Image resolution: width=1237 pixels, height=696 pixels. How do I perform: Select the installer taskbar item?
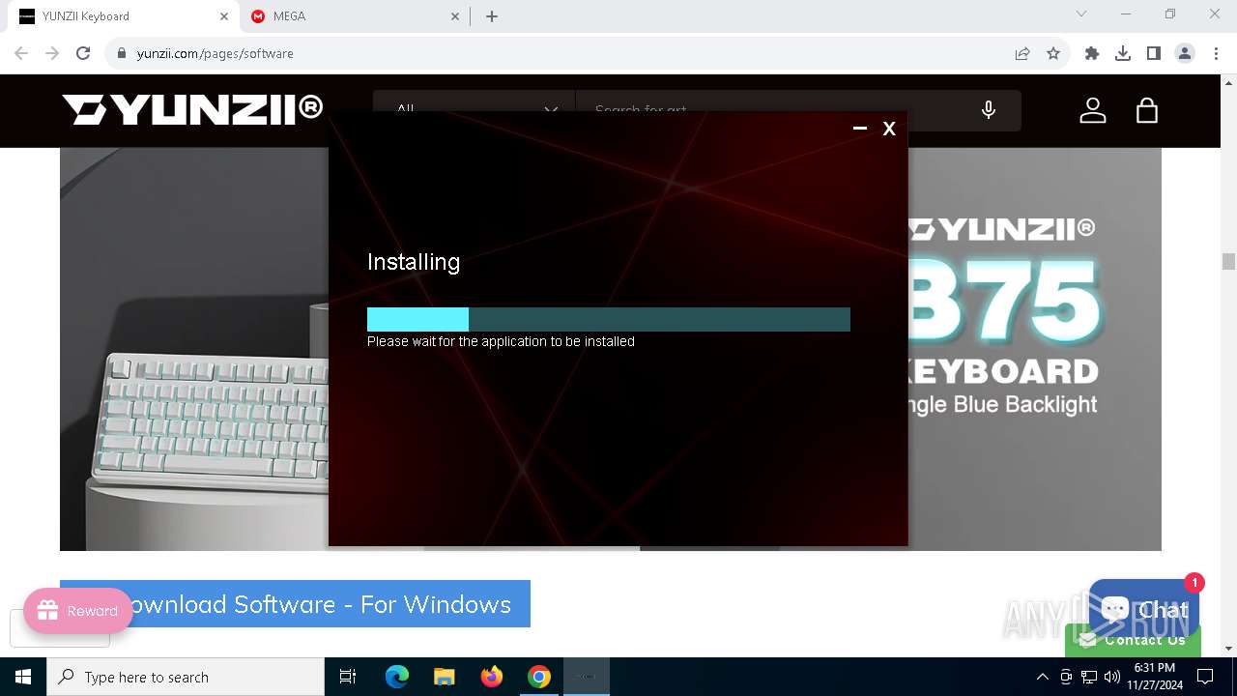[x=587, y=677]
